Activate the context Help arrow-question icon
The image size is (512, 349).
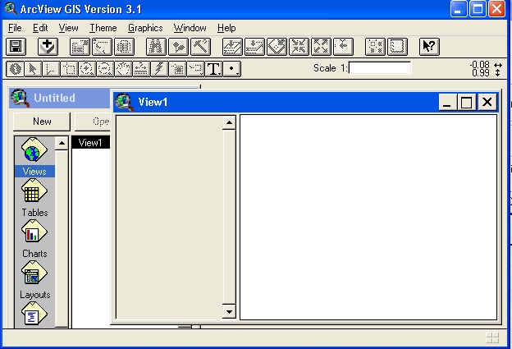click(x=429, y=47)
